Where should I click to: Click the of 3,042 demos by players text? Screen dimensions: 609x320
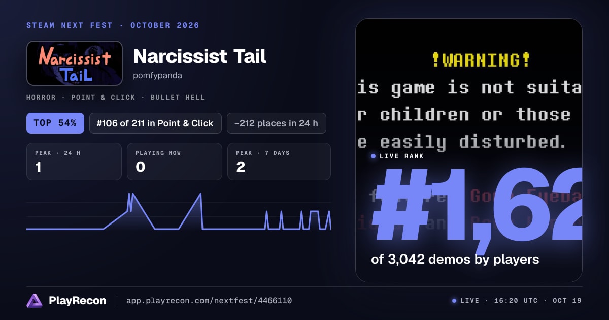click(x=455, y=259)
